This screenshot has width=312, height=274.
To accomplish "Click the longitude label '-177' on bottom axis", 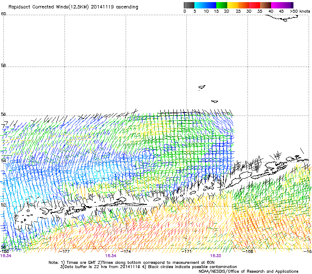I will click(65, 251).
